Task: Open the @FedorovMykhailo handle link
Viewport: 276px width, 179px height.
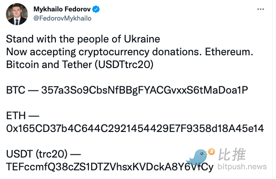Action: point(63,18)
